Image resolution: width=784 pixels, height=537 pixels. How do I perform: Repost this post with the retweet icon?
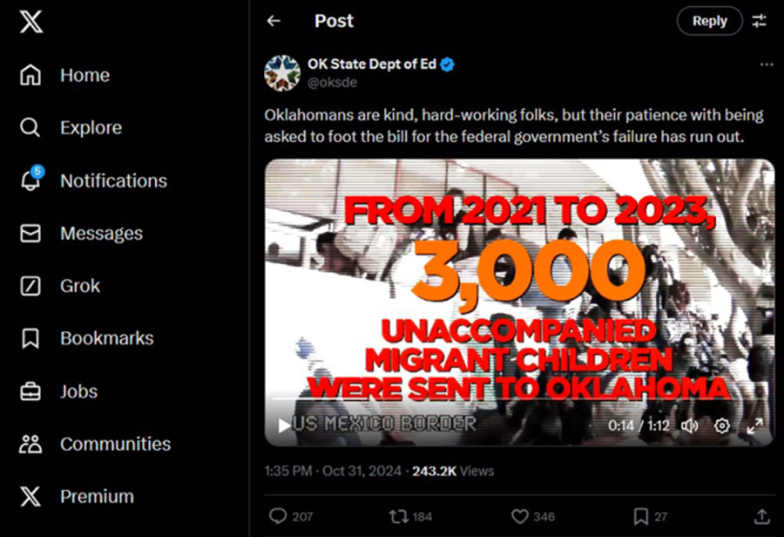point(398,516)
